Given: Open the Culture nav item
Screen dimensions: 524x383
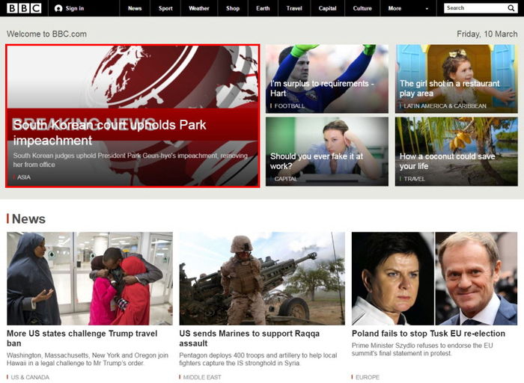Looking at the screenshot, I should pos(362,8).
